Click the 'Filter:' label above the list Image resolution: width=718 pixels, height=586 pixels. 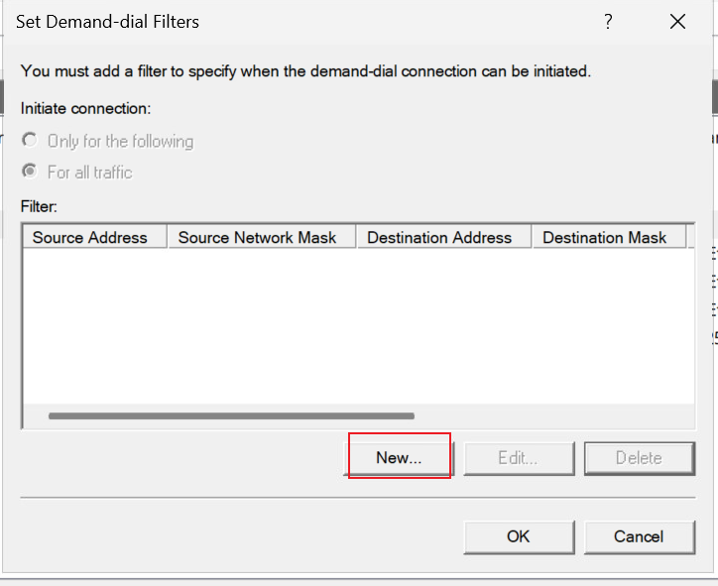click(x=39, y=206)
